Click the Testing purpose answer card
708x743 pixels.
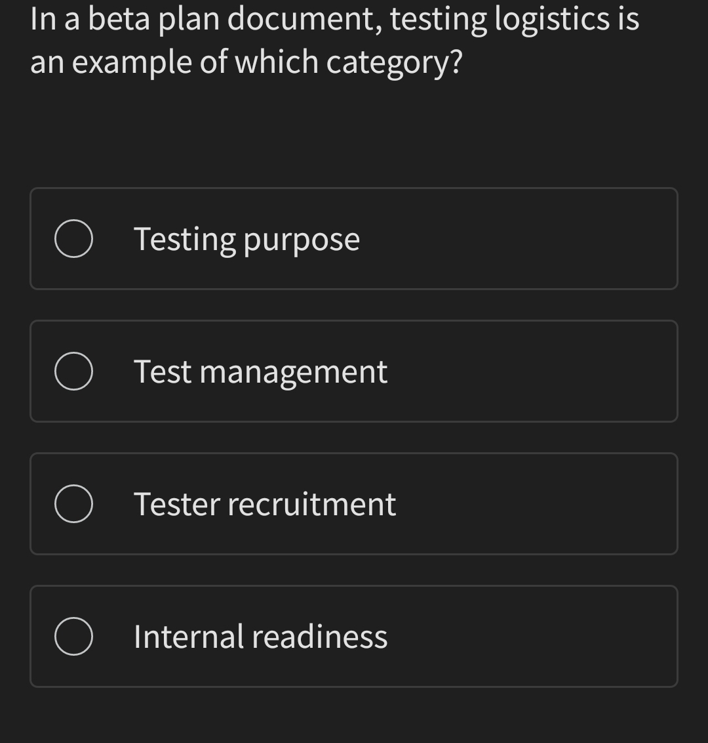coord(354,239)
